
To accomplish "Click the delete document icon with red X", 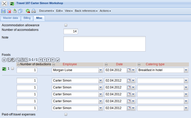I will tap(9, 11).
